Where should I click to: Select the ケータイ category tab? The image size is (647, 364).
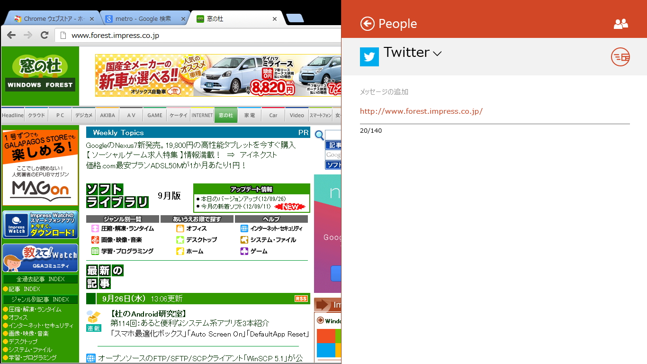tap(179, 115)
